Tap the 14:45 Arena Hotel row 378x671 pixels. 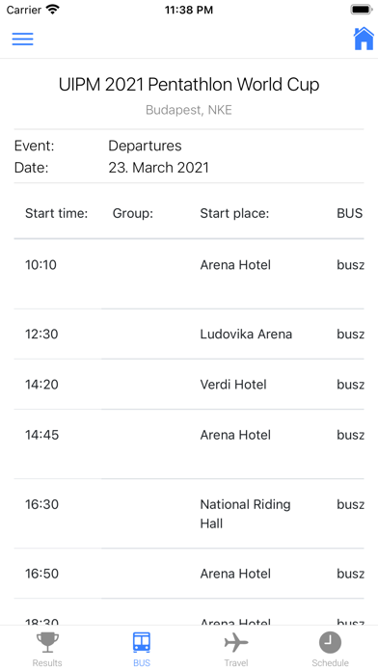point(189,443)
